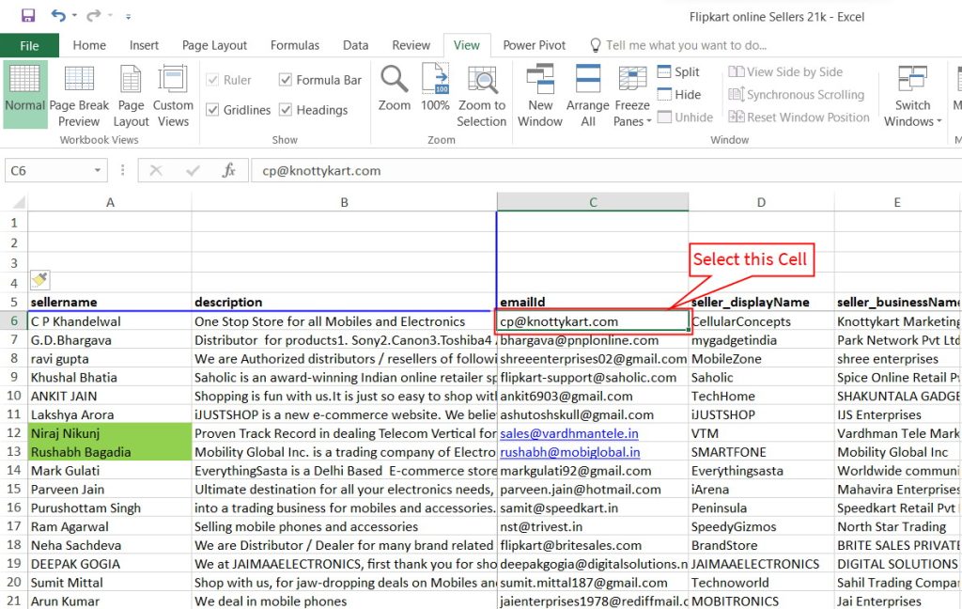Toggle the Ruler checkbox
This screenshot has width=962, height=609.
point(213,80)
